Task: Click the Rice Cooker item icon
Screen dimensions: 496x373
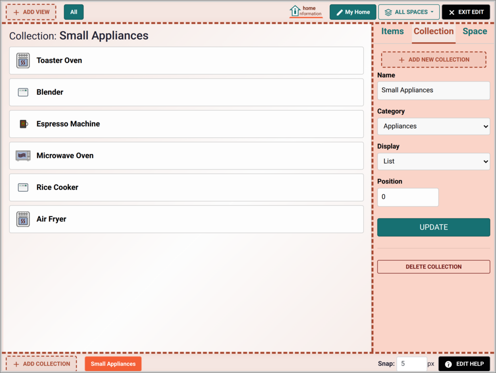Action: [x=23, y=187]
